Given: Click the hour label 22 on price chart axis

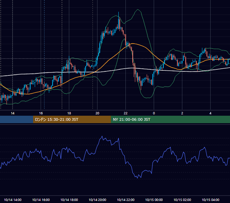Looking at the screenshot, I should [125, 113].
